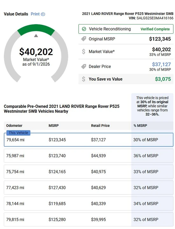The width and height of the screenshot is (175, 229).
Task: Click the $119,685 MSRP cell
Action: (57, 204)
